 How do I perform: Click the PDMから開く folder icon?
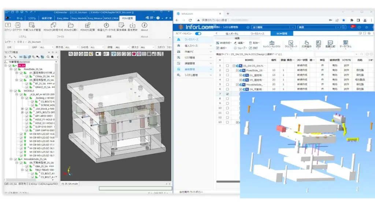click(x=71, y=25)
